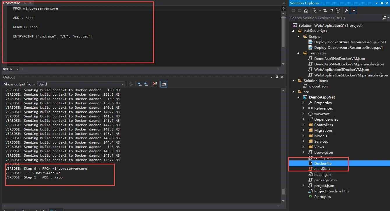
Task: Click the Views folder icon
Action: 310,147
